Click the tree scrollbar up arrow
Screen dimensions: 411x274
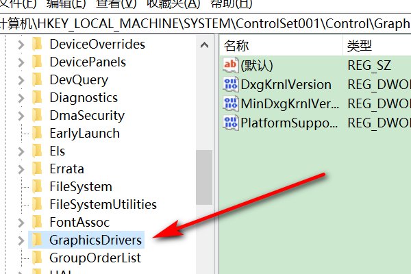pyautogui.click(x=204, y=45)
